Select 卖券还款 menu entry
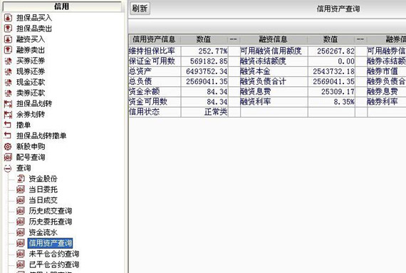This screenshot has width=406, height=273. click(x=31, y=93)
